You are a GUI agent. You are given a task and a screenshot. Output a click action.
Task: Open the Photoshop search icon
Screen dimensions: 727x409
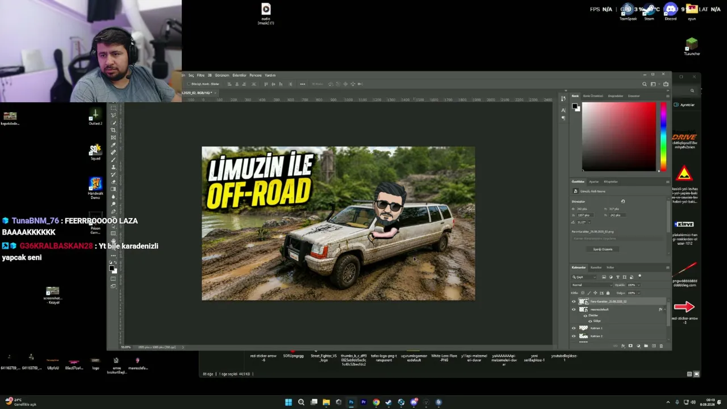click(645, 84)
